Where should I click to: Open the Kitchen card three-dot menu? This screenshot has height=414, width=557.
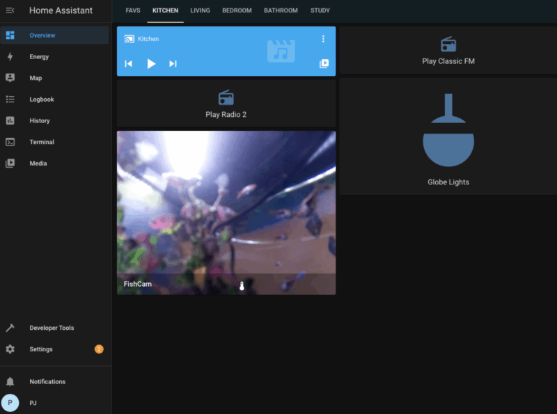[x=322, y=38]
